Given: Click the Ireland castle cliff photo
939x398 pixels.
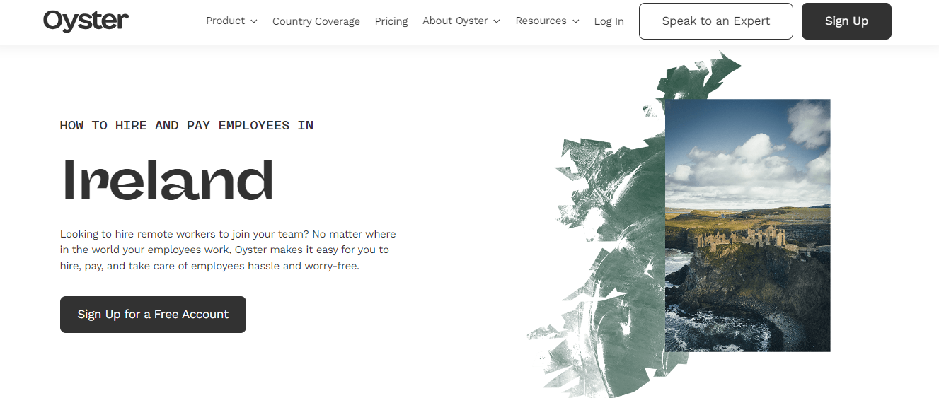Looking at the screenshot, I should point(747,226).
